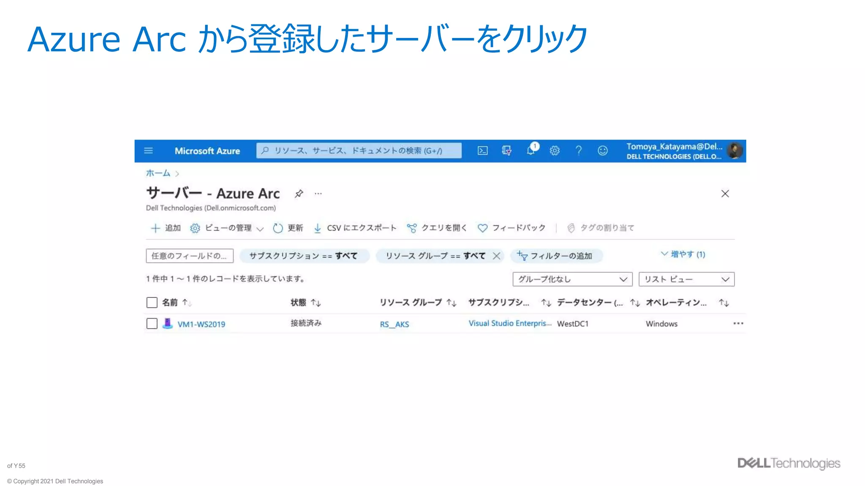Image resolution: width=865 pixels, height=486 pixels.
Task: Remove the リソース グループ filter with X
Action: tap(497, 256)
